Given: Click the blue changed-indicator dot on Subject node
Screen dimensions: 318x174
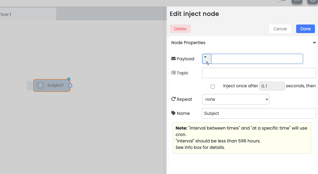Looking at the screenshot, I should (69, 79).
